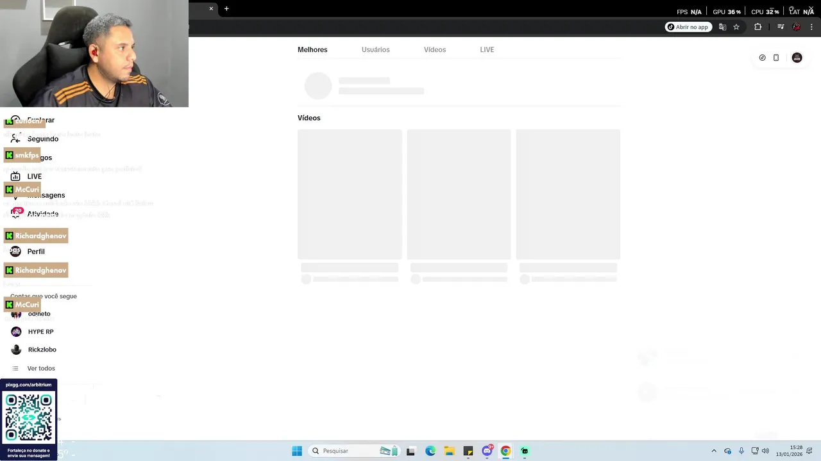
Task: Open the notification bell in taskbar
Action: [x=810, y=451]
